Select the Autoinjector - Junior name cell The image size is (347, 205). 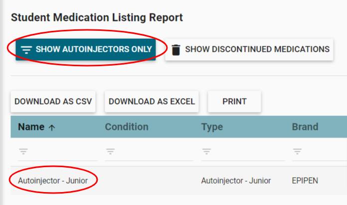pos(53,181)
